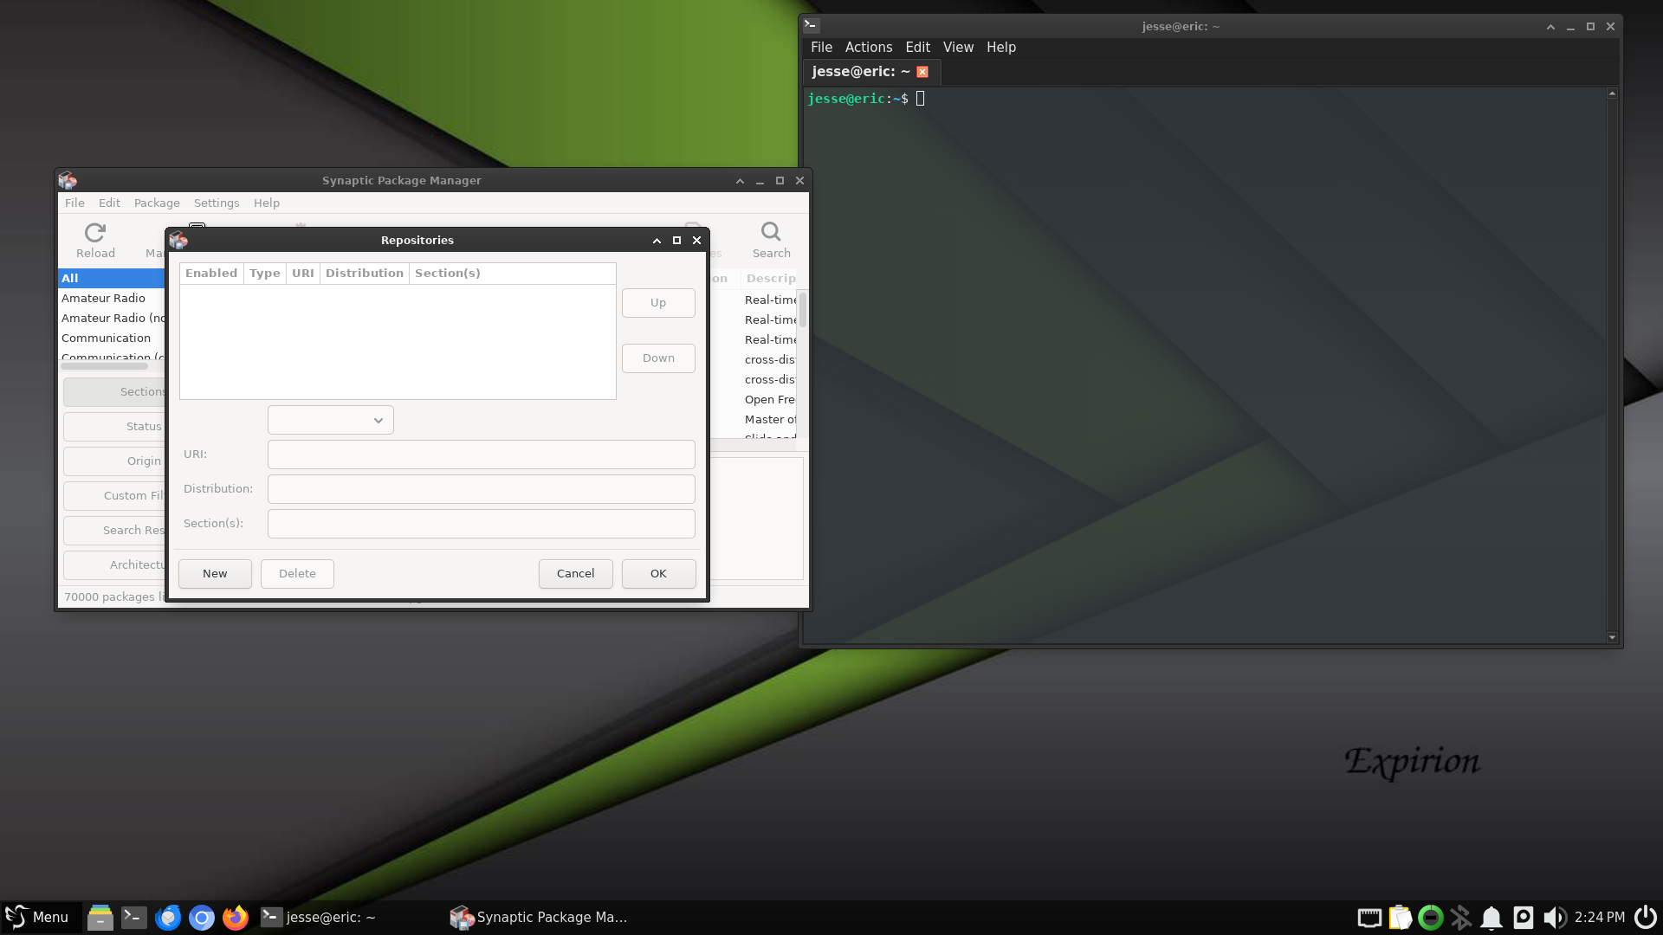Click the Distribution column header

[365, 273]
